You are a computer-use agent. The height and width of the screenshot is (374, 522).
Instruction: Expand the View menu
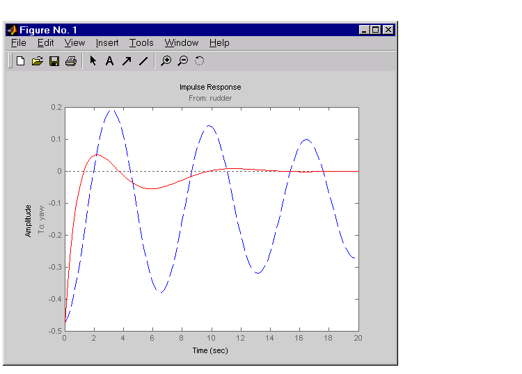click(x=74, y=43)
